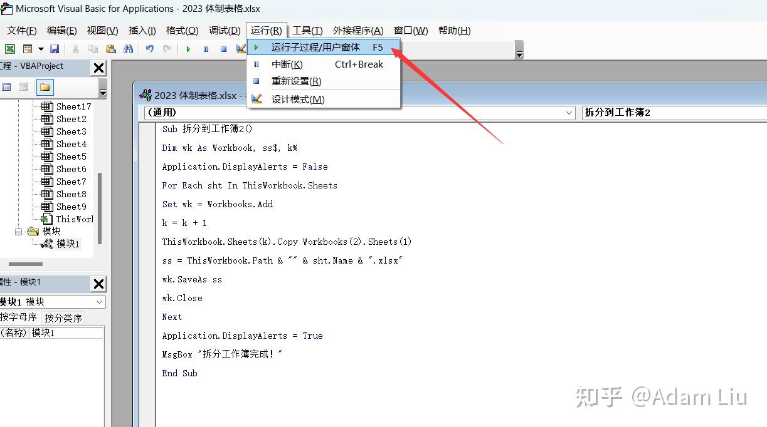
Task: Click the View Code icon in project pane
Action: click(x=6, y=87)
